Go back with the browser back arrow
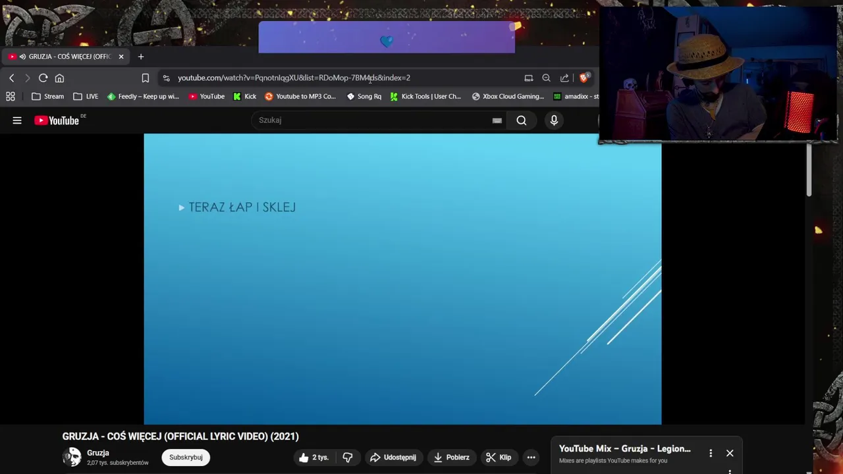This screenshot has width=843, height=474. [11, 78]
